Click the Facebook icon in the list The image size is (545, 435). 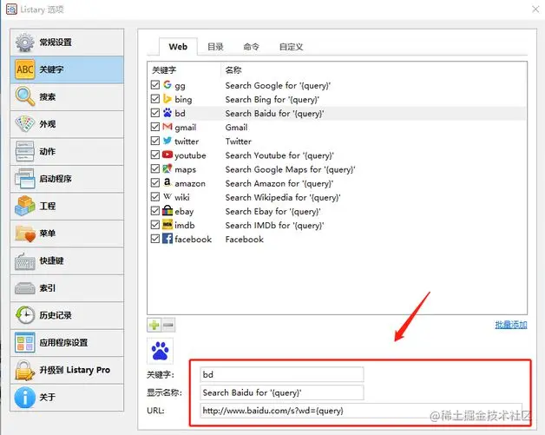click(x=167, y=239)
